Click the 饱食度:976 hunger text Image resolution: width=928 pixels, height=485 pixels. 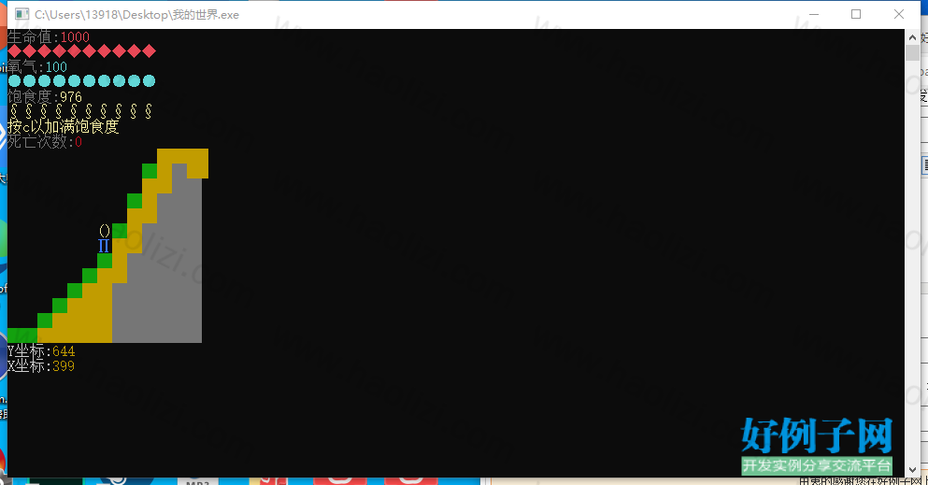(x=45, y=96)
